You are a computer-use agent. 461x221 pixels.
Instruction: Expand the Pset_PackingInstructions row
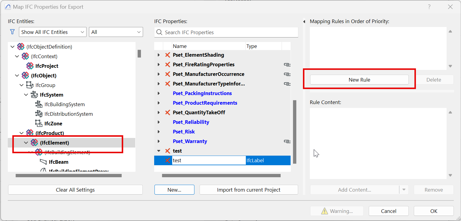159,93
